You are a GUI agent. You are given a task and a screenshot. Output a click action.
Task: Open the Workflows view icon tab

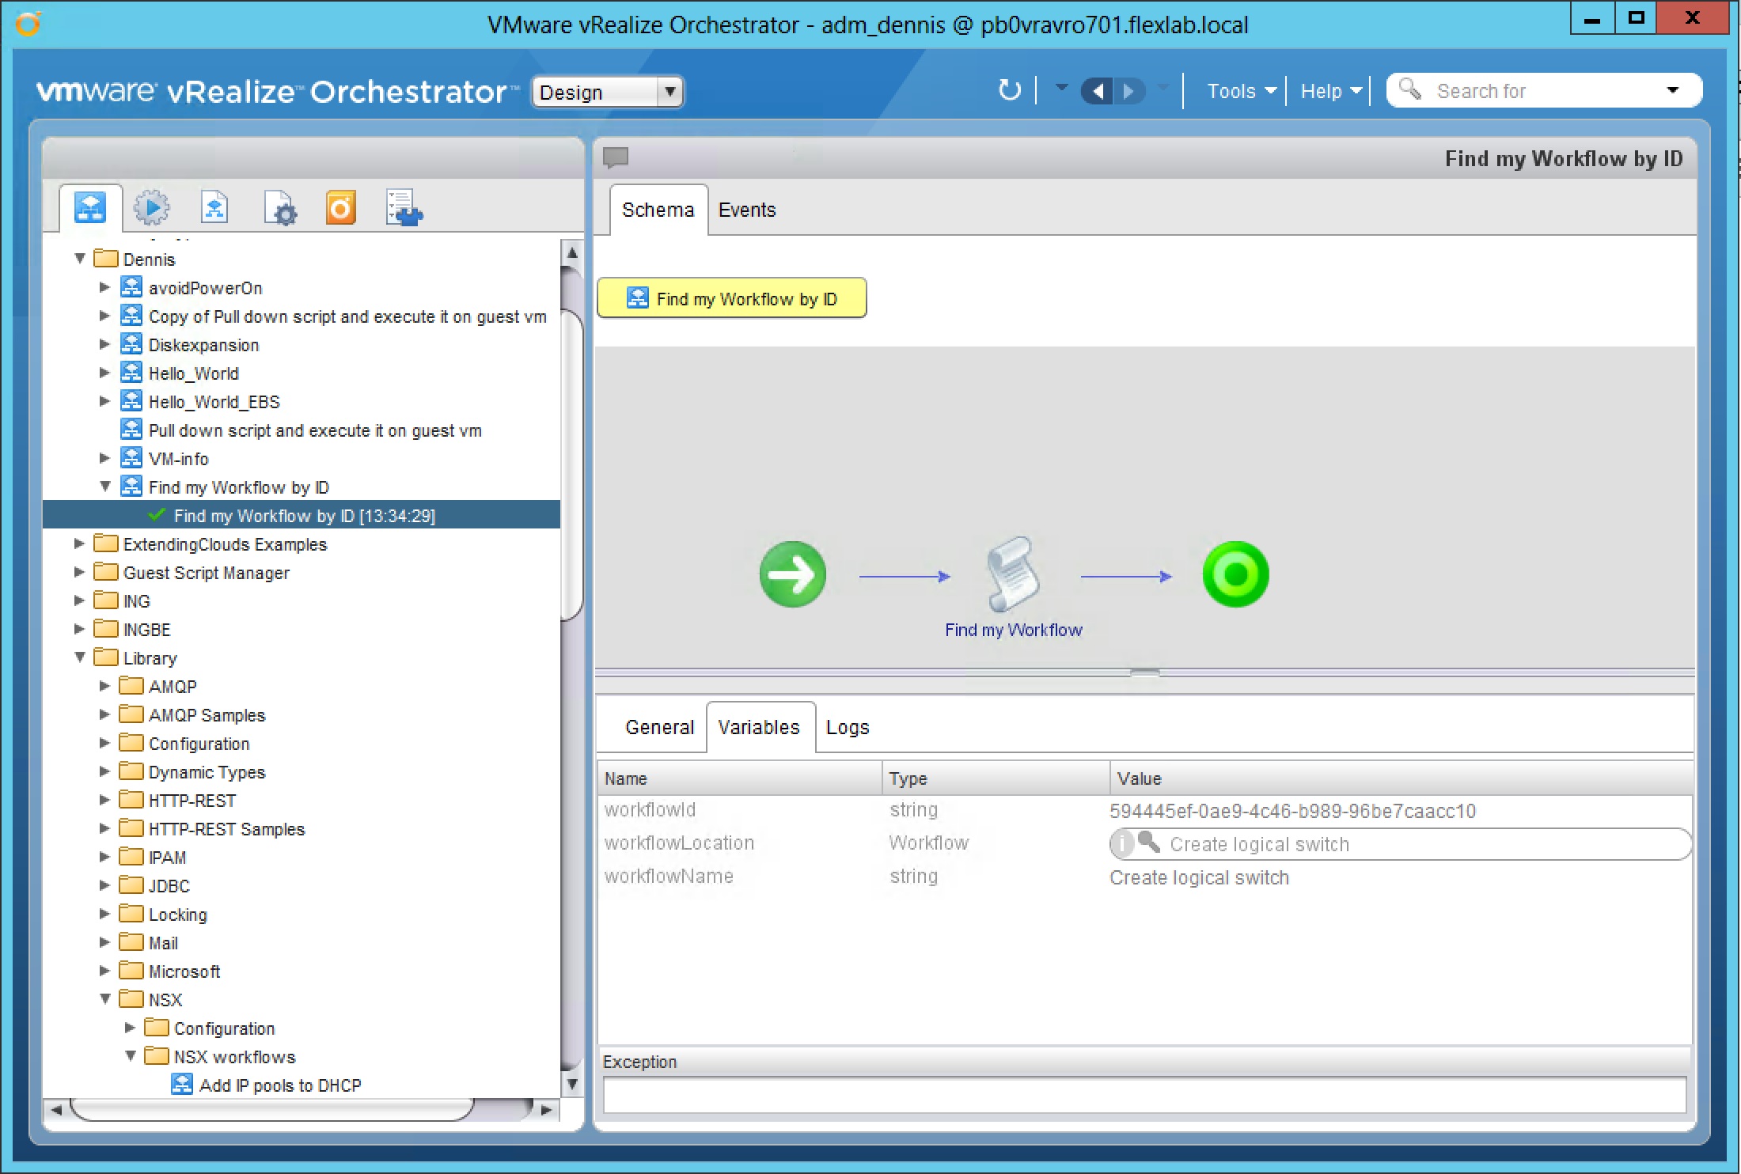(x=90, y=208)
